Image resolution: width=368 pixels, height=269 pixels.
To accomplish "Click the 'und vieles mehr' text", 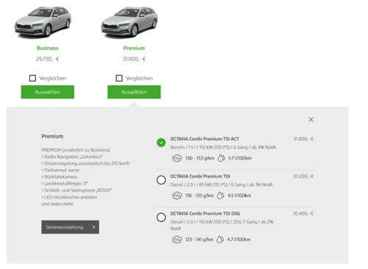I will pos(57,204).
